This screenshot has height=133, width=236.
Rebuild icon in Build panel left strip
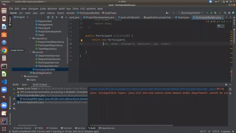coord(14,89)
